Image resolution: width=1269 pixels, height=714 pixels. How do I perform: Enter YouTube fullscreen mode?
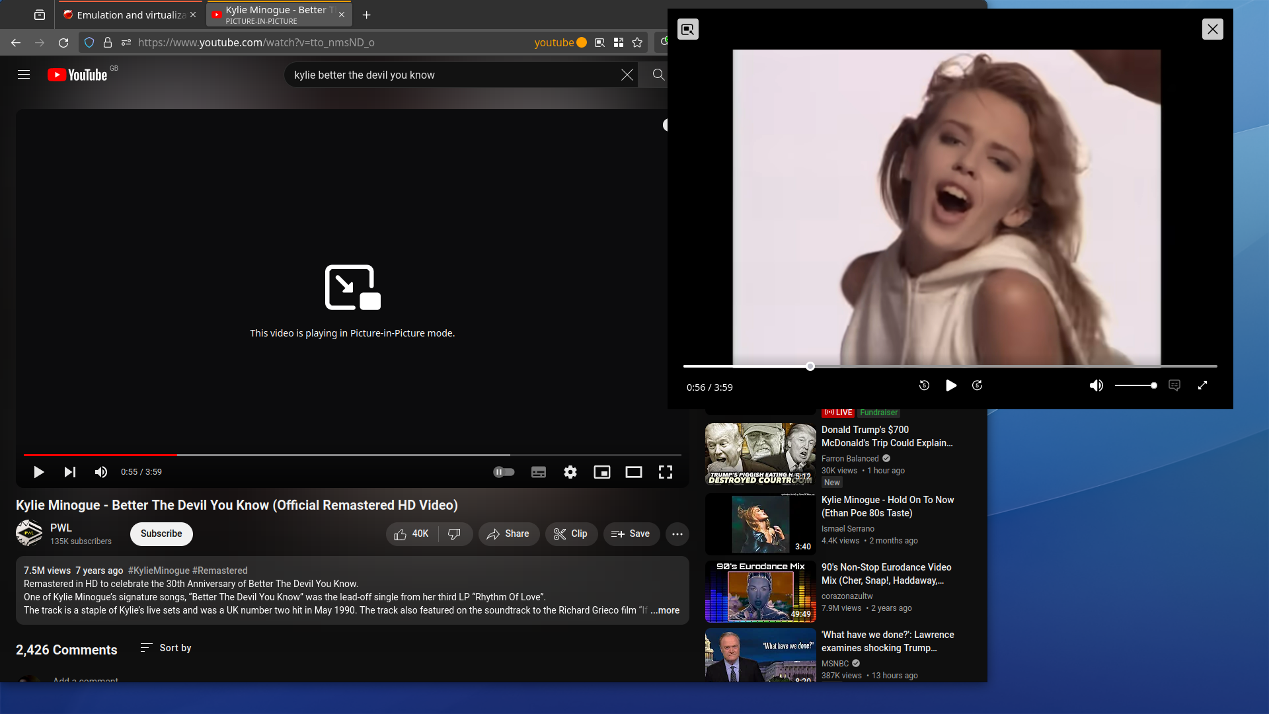pos(666,472)
